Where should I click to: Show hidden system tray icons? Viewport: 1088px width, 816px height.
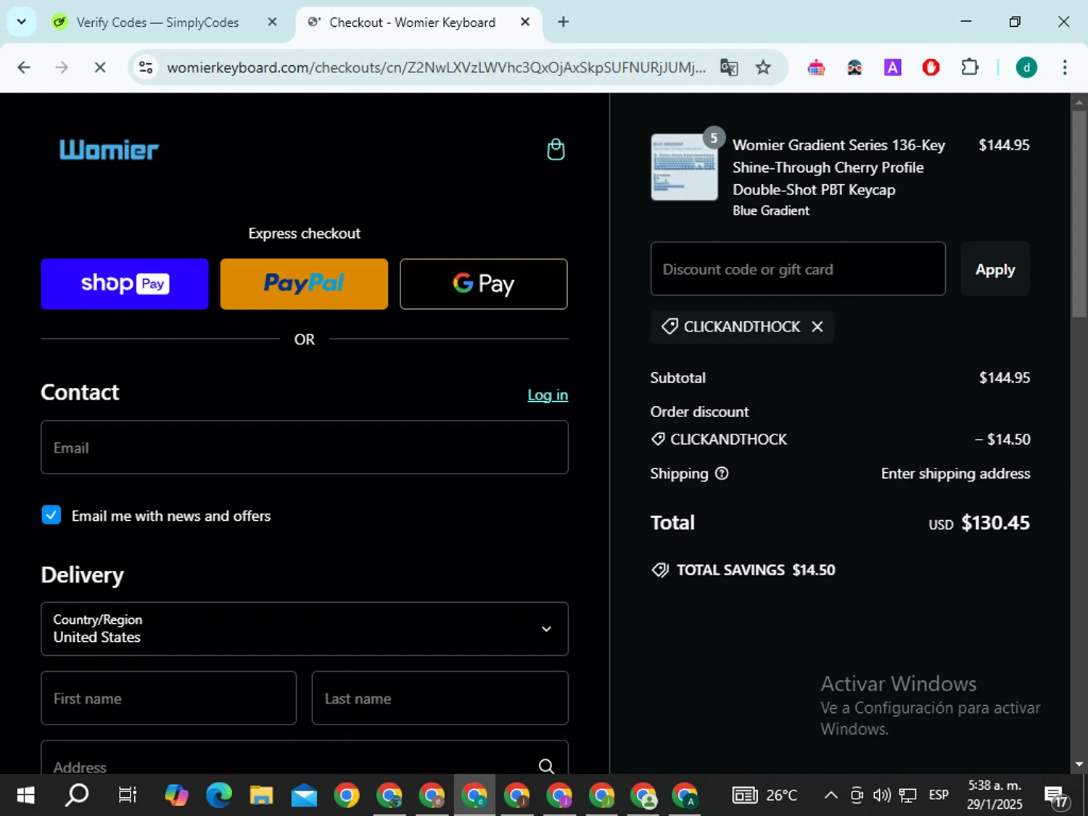(x=831, y=796)
